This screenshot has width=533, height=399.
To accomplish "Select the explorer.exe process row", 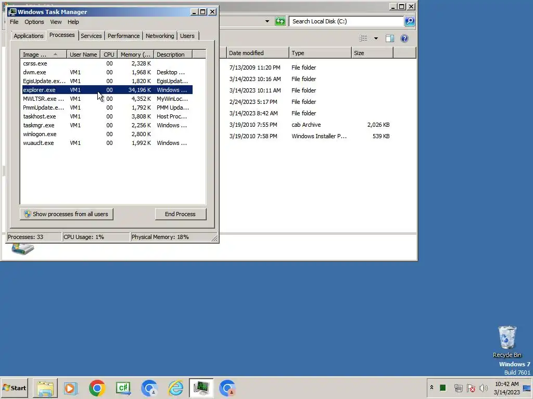I will (x=107, y=90).
